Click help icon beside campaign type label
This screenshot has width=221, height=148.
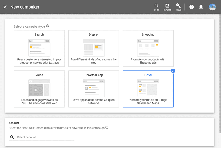tap(47, 26)
